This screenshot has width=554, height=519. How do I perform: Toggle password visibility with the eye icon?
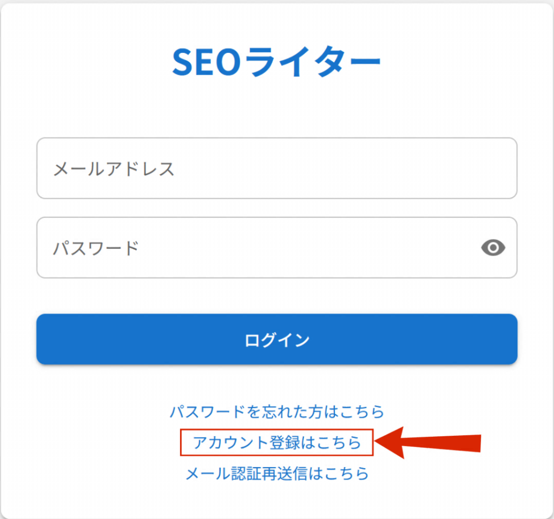pos(493,248)
